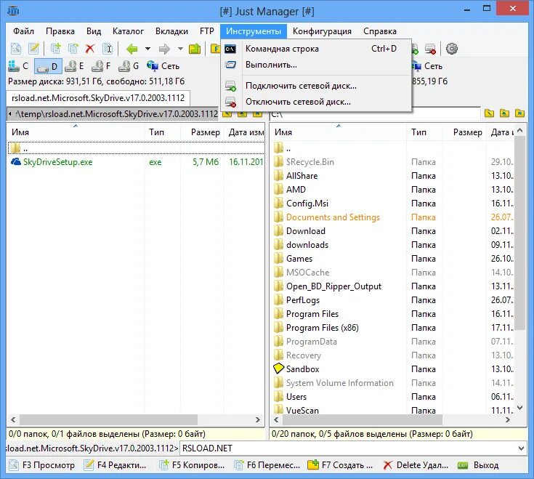Click the left path bar scroll-left arrow

[x=10, y=113]
